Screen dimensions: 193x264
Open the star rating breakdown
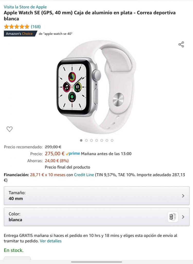click(17, 27)
